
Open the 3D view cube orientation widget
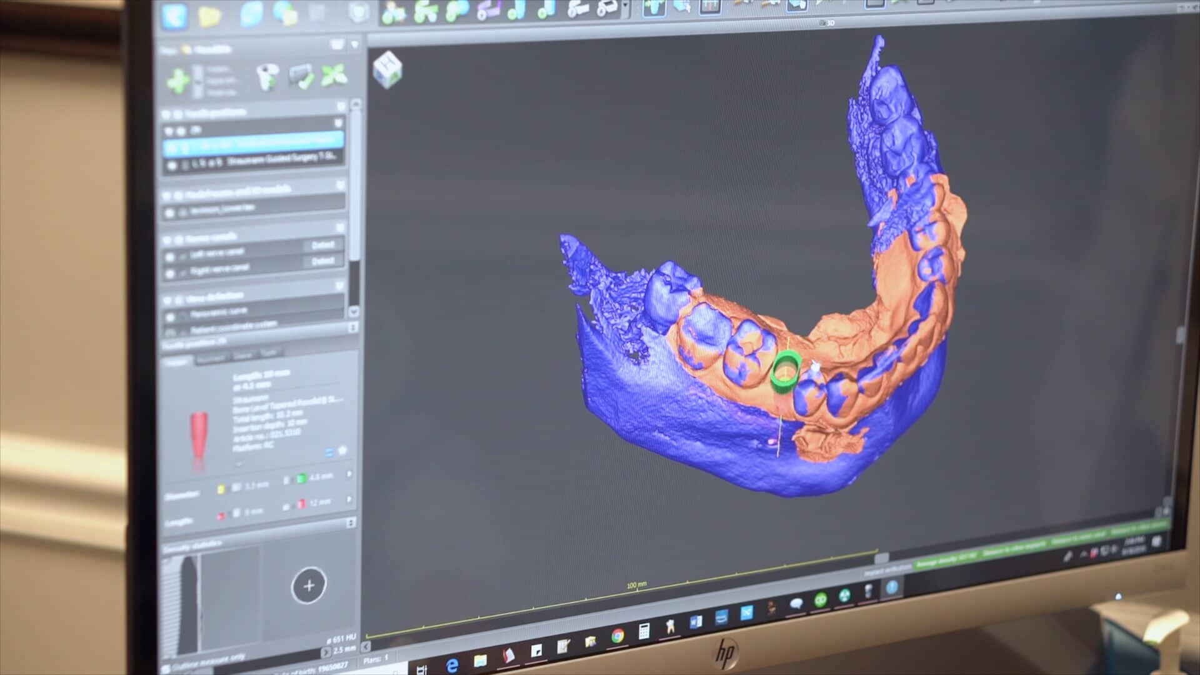pos(389,69)
